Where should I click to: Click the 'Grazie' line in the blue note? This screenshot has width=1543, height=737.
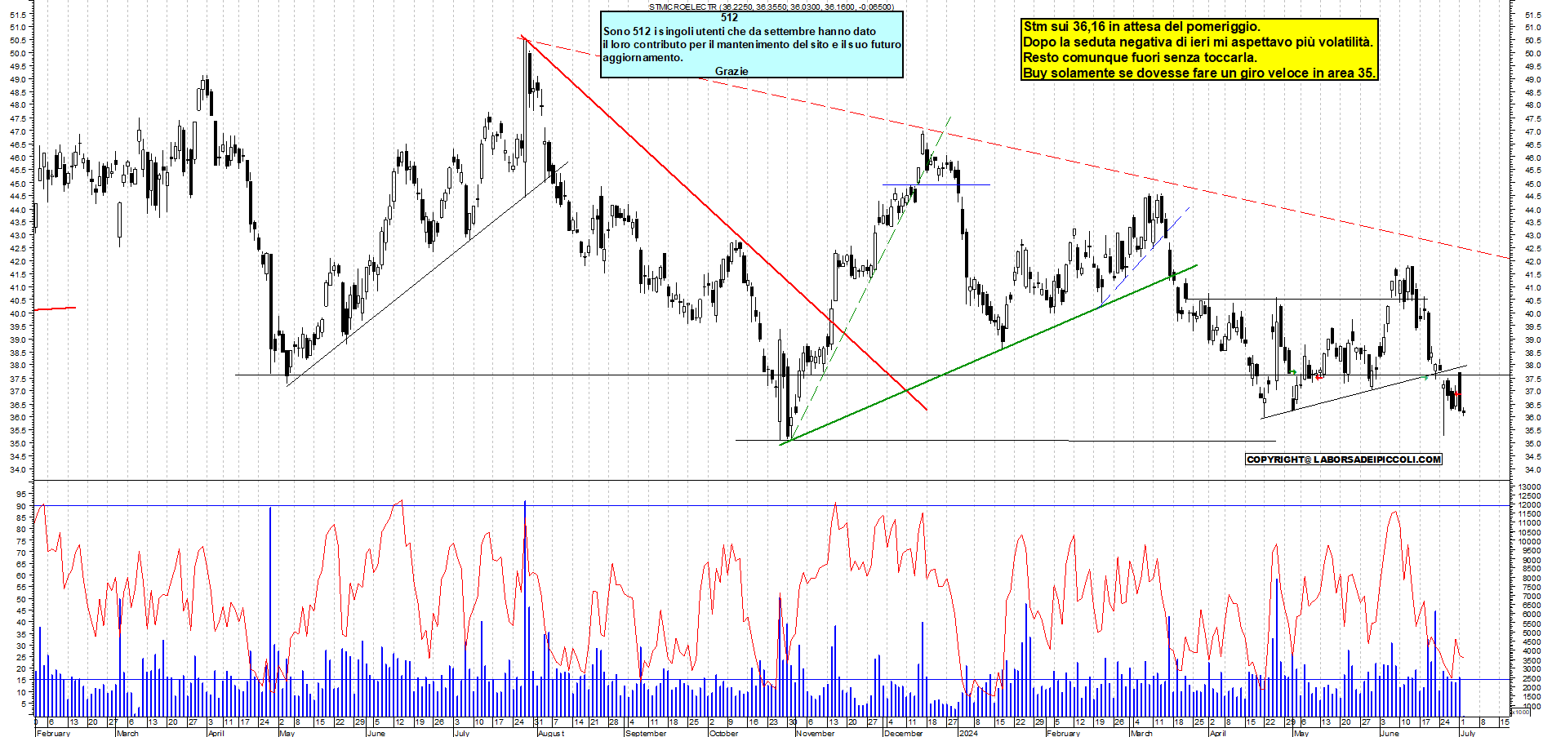(731, 71)
